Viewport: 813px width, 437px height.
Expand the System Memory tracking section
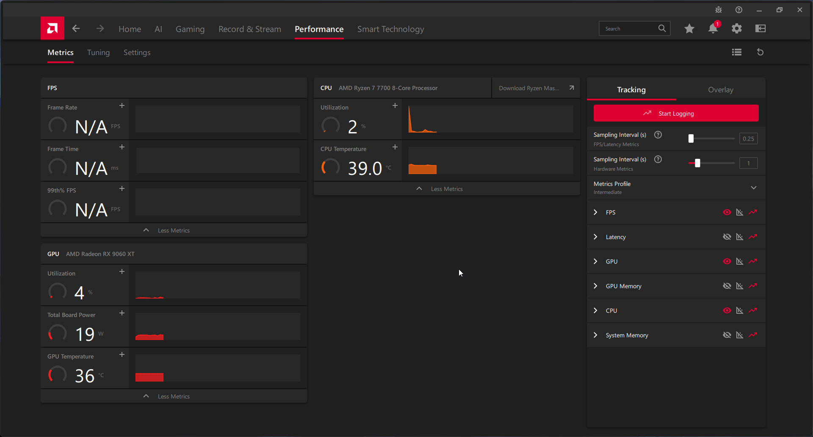click(x=596, y=335)
